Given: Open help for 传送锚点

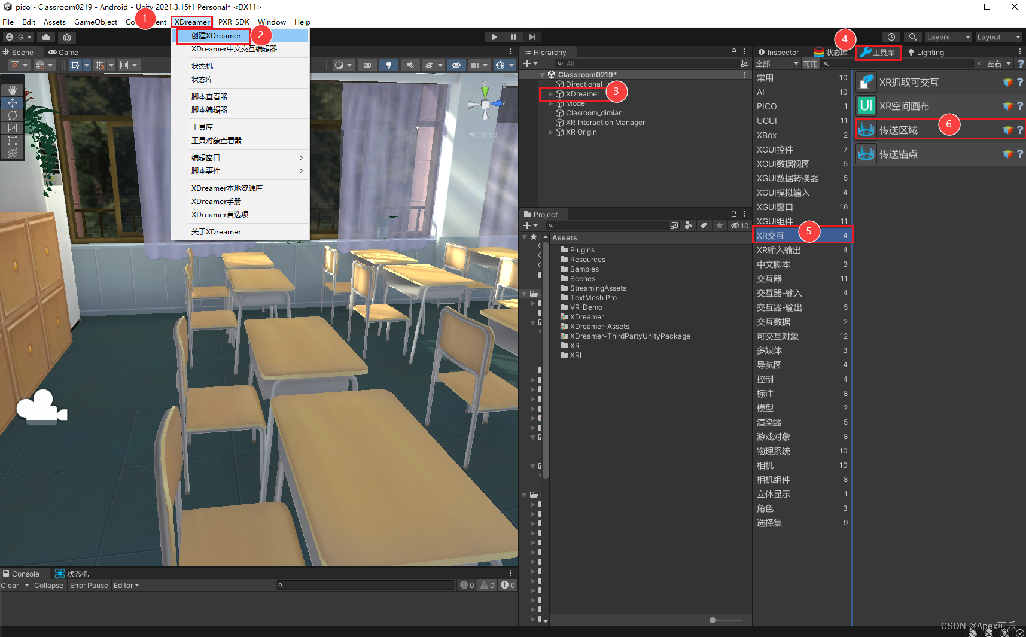Looking at the screenshot, I should tap(1020, 154).
